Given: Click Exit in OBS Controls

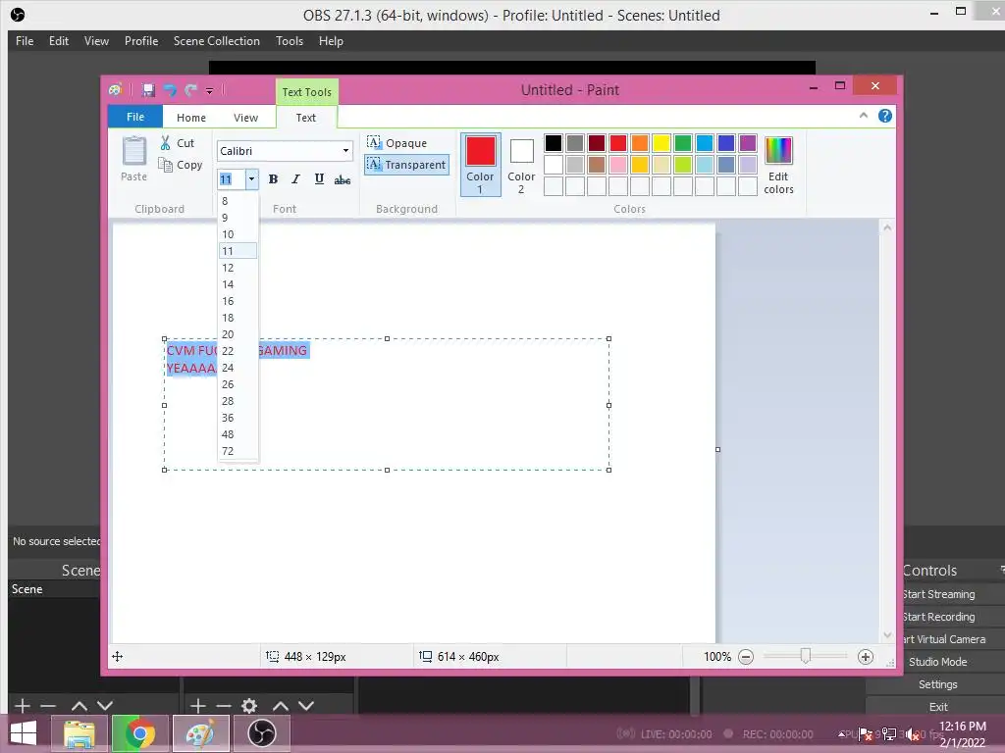Looking at the screenshot, I should point(937,707).
